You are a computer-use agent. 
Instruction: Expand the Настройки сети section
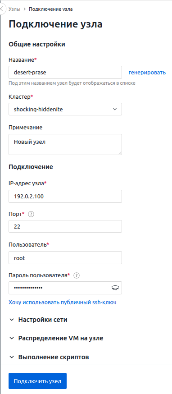38,320
